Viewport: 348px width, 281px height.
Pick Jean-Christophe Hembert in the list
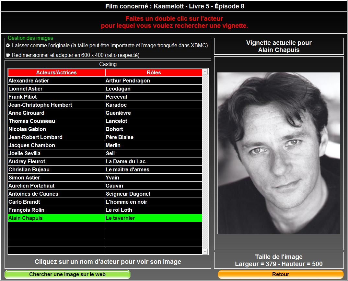point(56,105)
